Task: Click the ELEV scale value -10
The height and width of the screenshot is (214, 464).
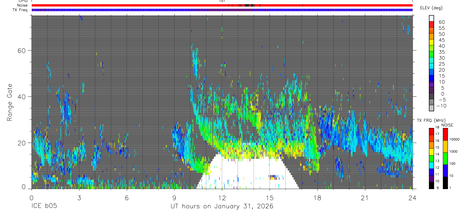Action: (x=441, y=106)
